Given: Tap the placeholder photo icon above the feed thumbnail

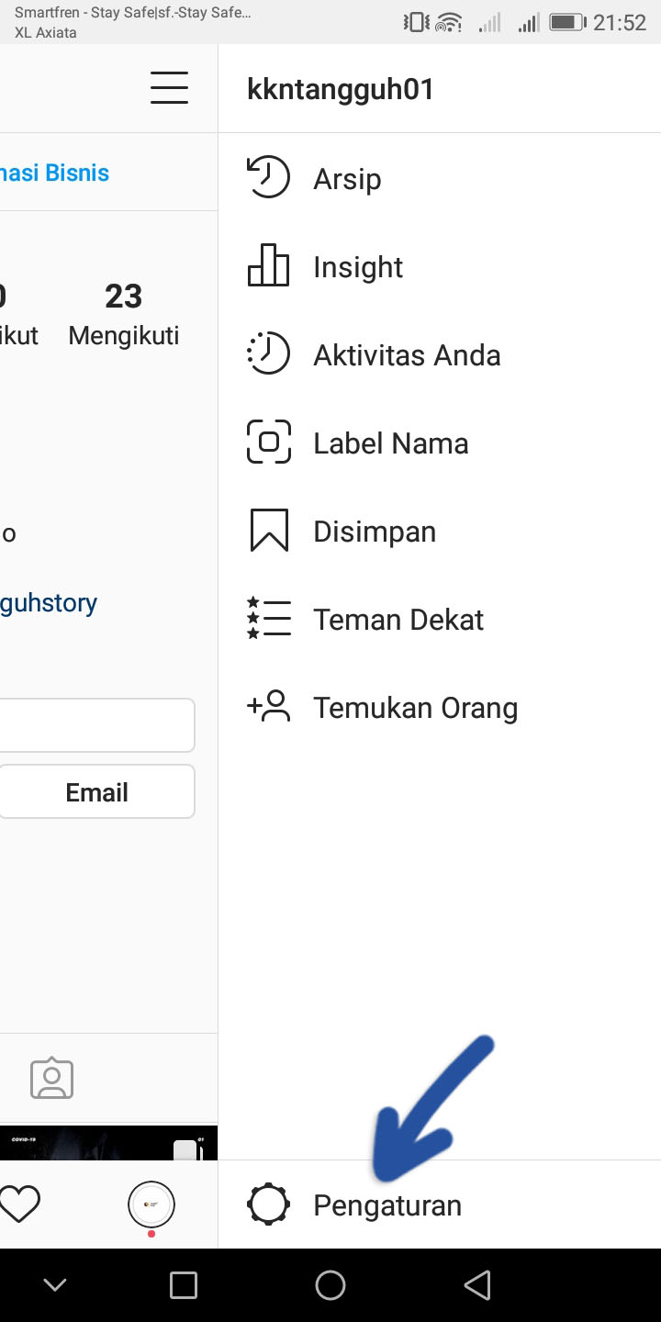Looking at the screenshot, I should [x=51, y=1077].
